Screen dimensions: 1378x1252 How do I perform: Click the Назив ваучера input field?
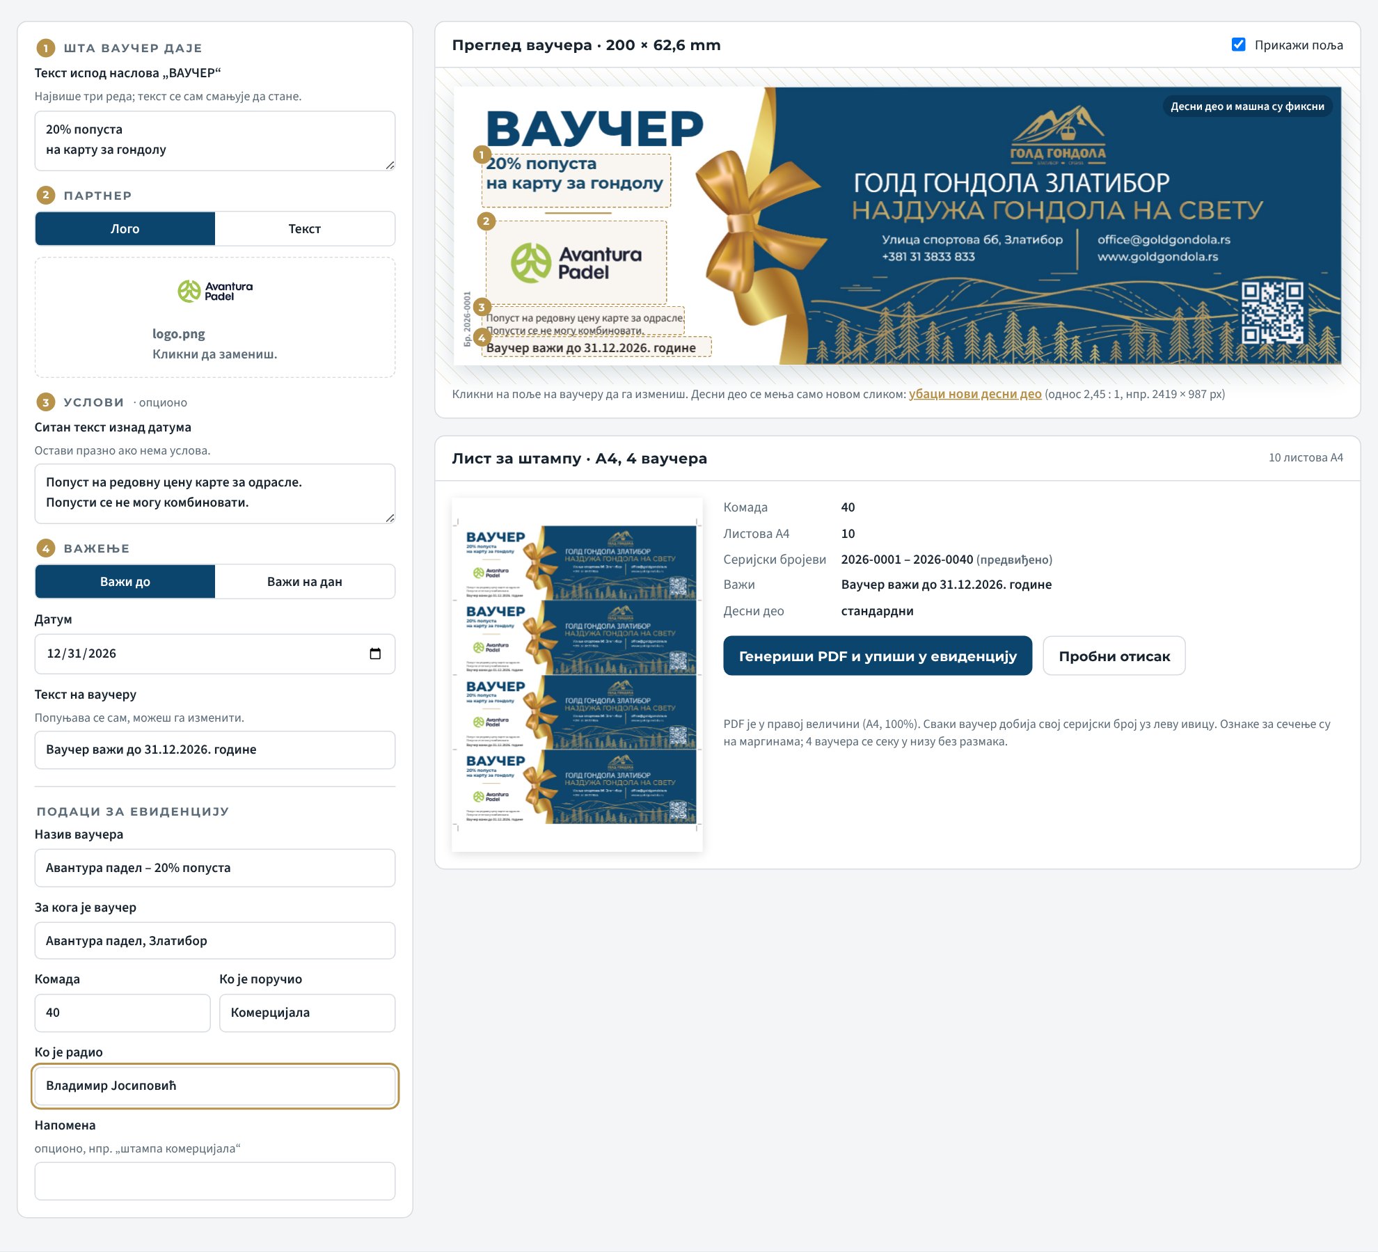click(215, 868)
